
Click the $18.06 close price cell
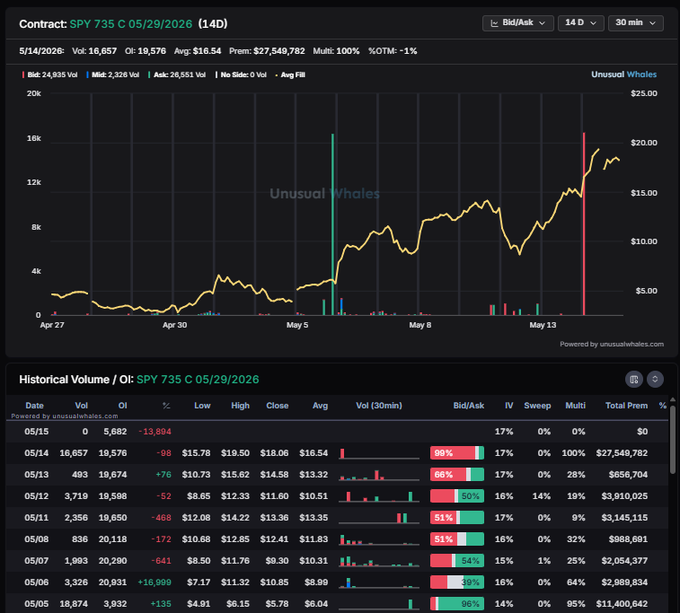pos(274,453)
